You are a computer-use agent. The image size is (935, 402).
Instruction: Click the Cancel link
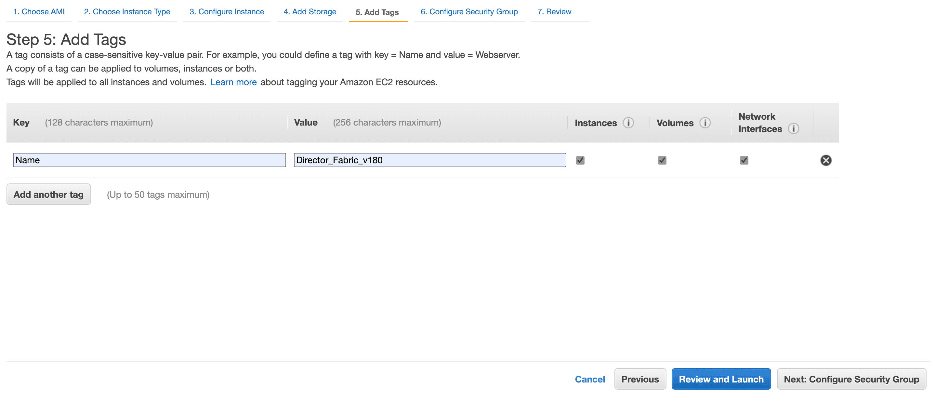[x=589, y=379]
